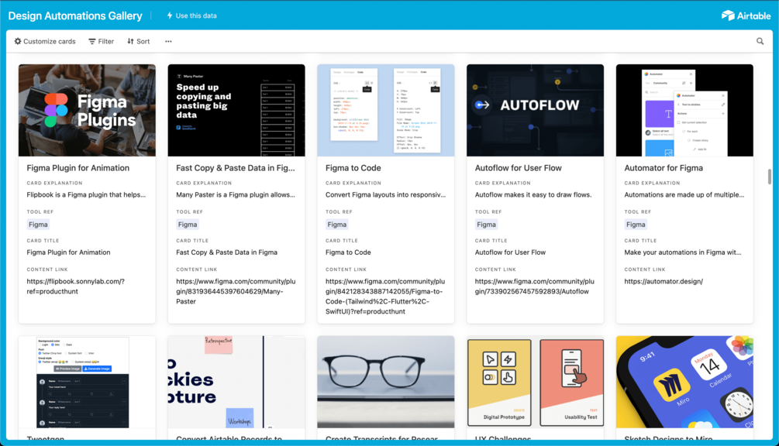This screenshot has width=779, height=446.
Task: Open the Tweetgen card thumbnail
Action: pyautogui.click(x=87, y=382)
